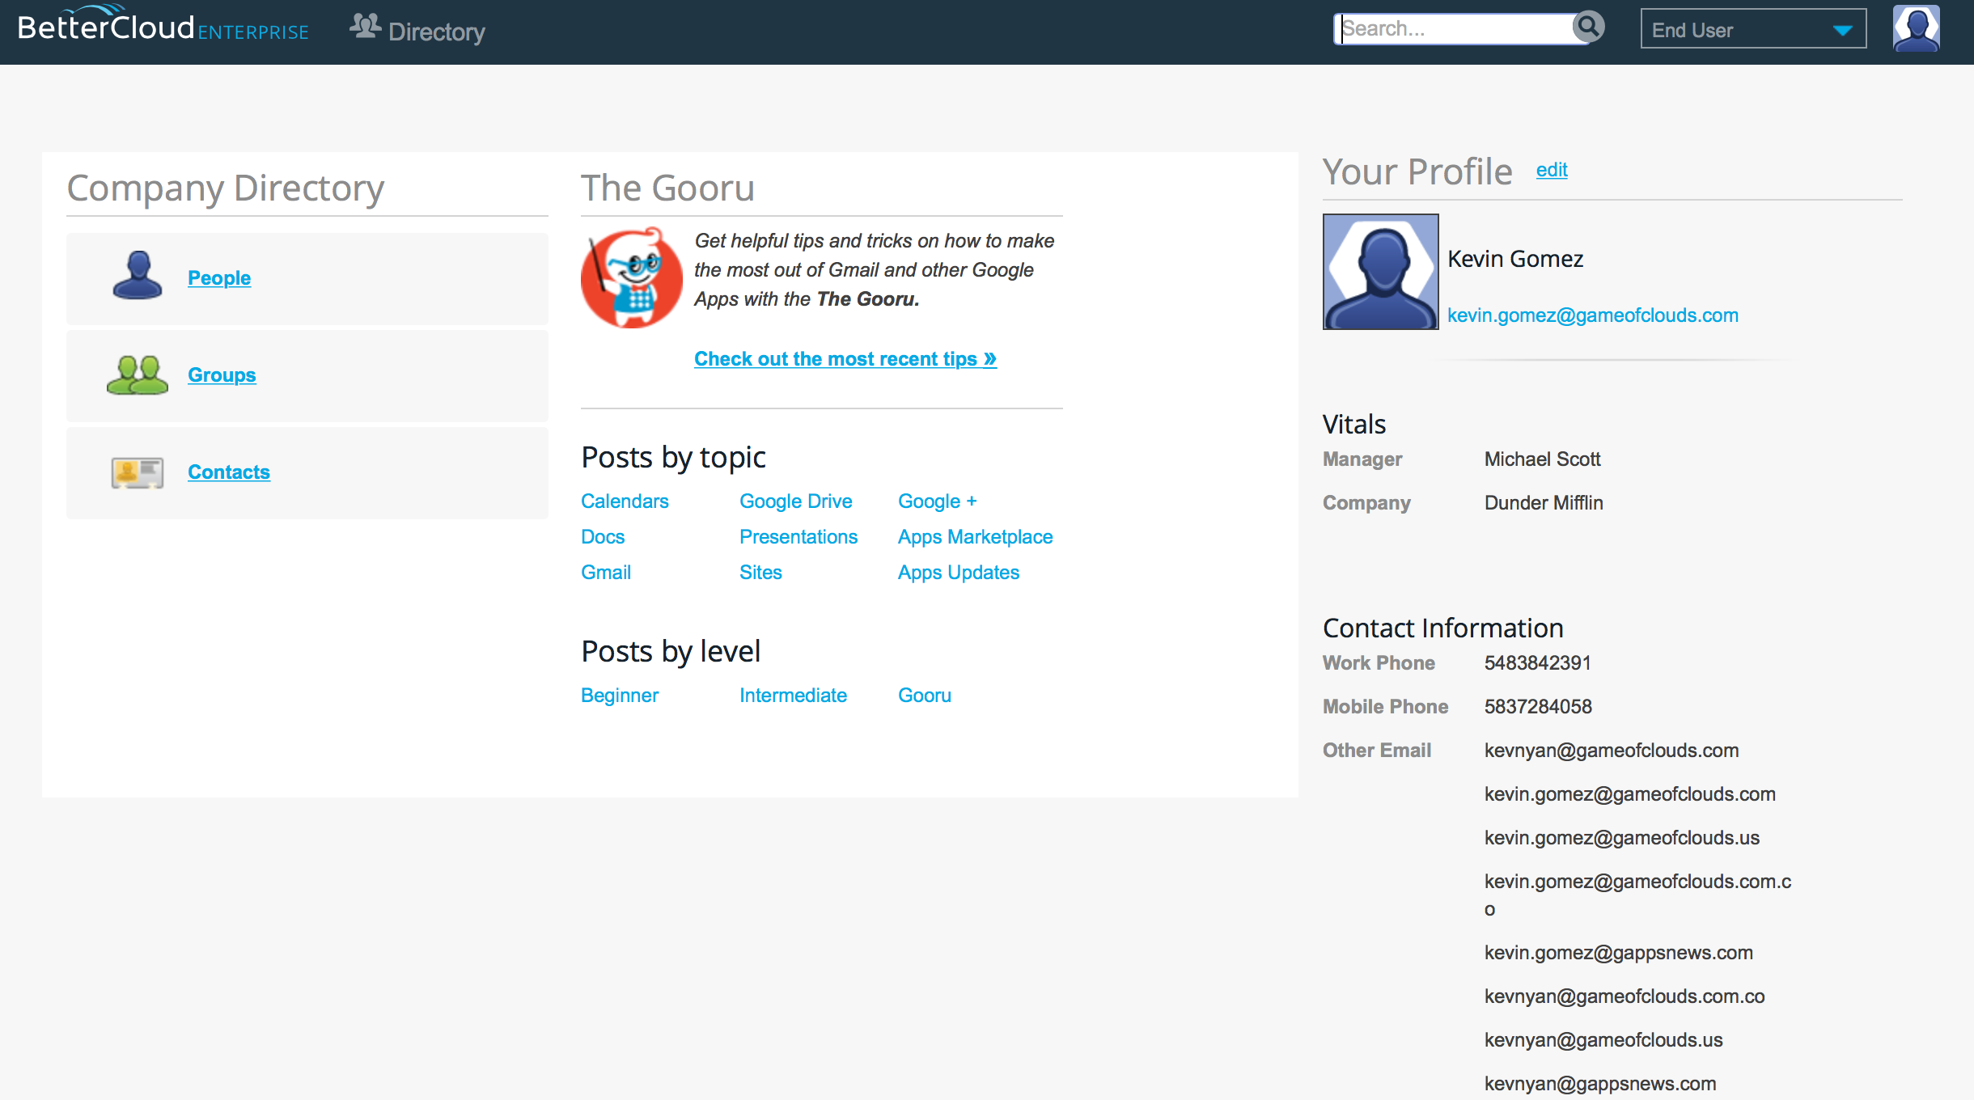Viewport: 1974px width, 1100px height.
Task: Click the Contacts card icon
Action: 138,472
